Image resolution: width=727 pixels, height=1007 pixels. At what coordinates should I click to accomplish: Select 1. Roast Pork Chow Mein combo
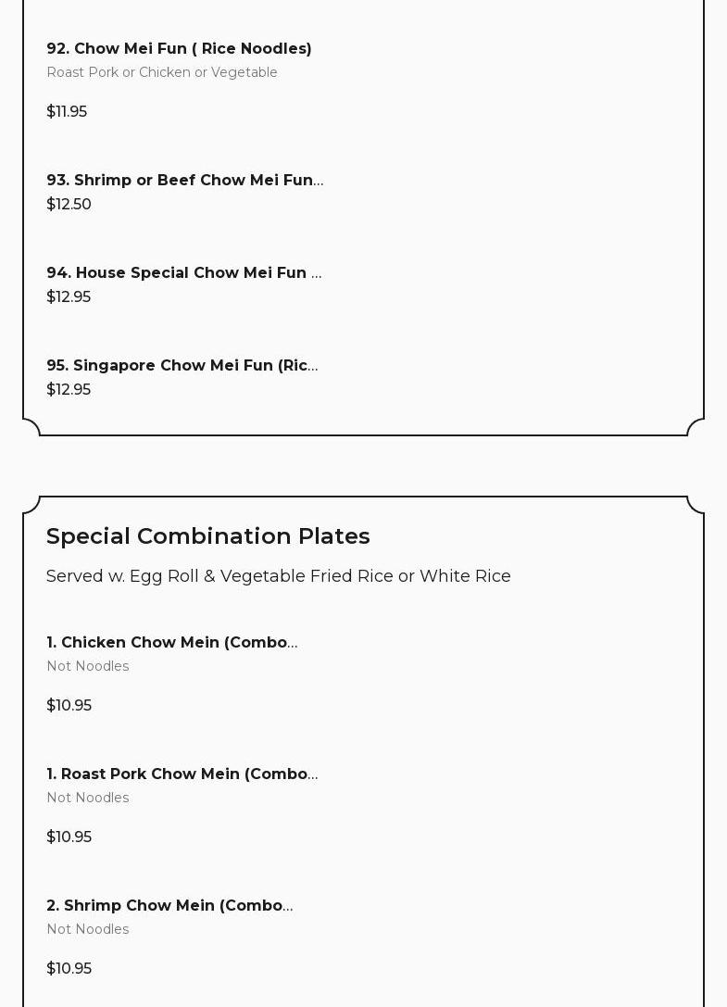pos(182,774)
